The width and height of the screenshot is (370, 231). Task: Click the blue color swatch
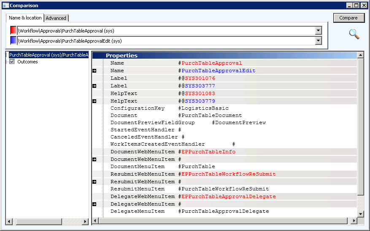click(14, 41)
